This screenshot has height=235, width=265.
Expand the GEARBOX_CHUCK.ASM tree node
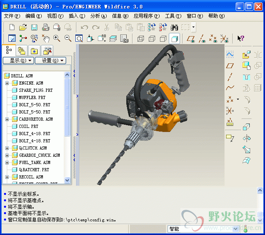tap(7, 155)
